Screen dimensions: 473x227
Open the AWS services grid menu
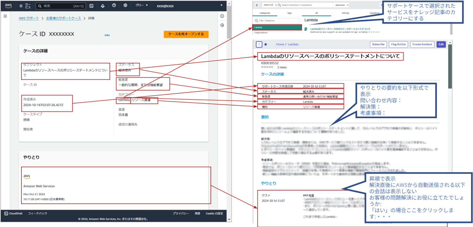pos(21,6)
